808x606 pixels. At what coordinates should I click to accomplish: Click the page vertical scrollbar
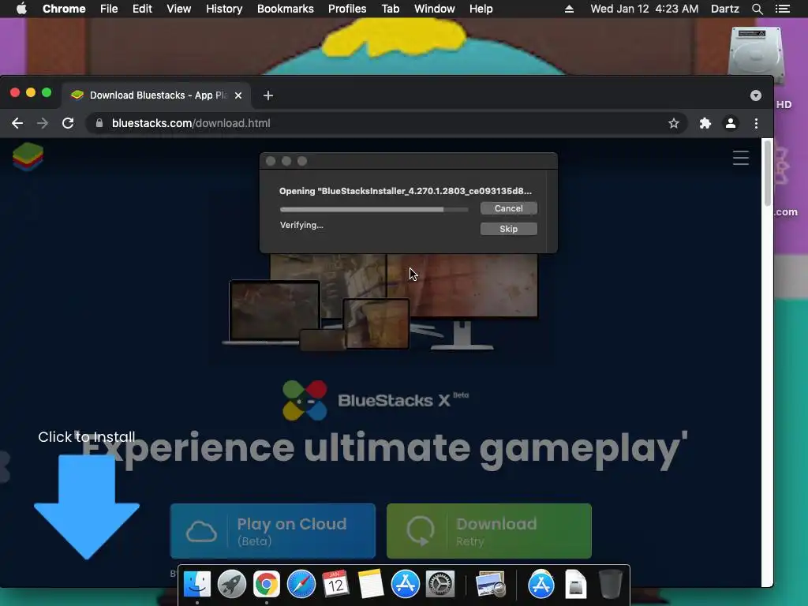(x=767, y=173)
